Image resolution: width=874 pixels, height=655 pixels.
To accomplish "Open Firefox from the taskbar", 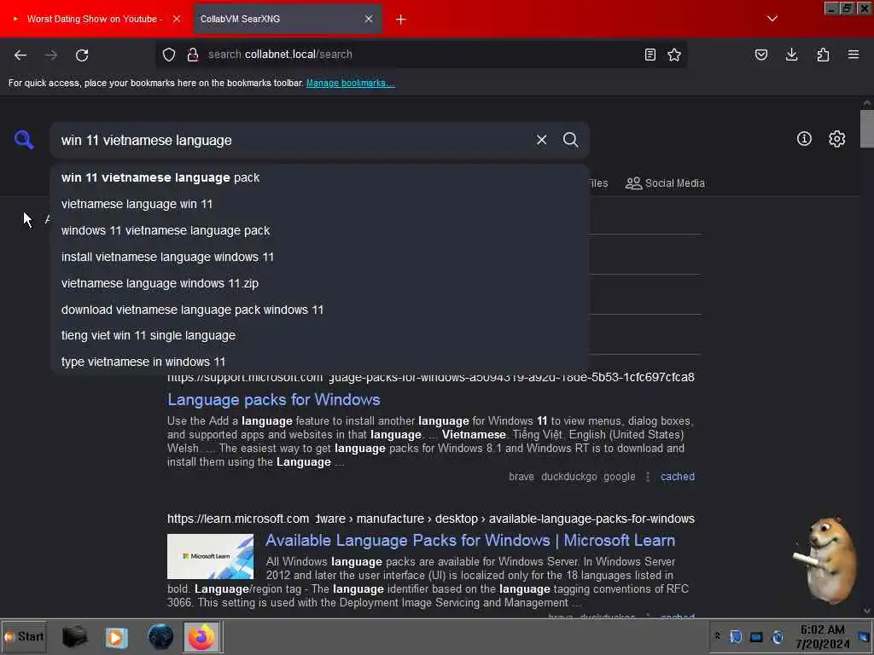I will pyautogui.click(x=201, y=636).
